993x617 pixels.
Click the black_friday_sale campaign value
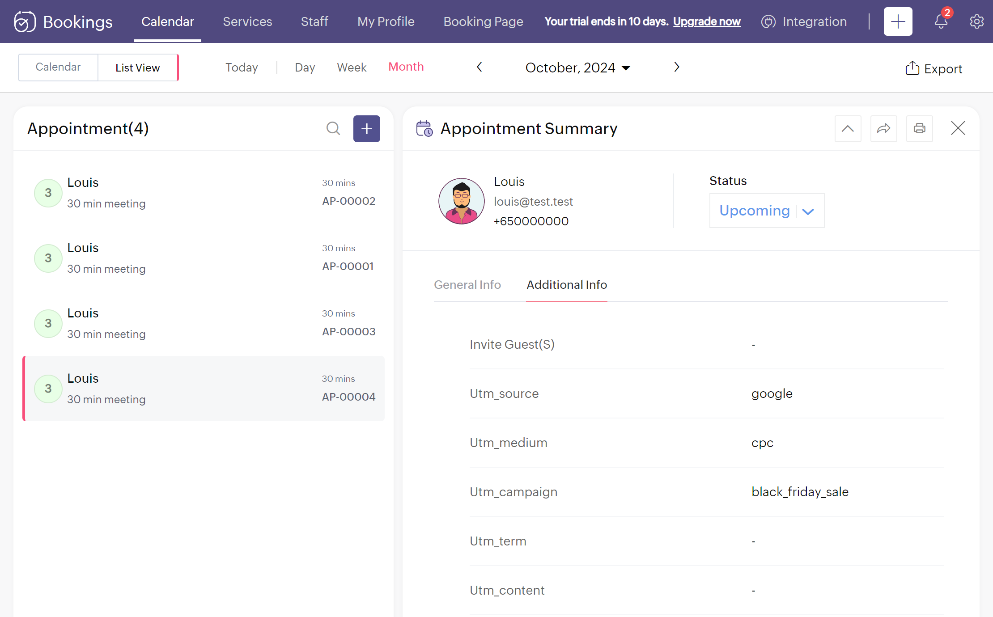point(800,492)
